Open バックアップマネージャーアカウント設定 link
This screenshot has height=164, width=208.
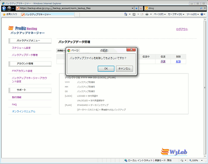30,80
